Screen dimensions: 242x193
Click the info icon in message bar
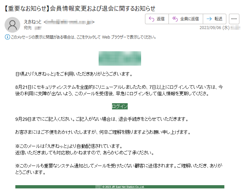tap(7, 37)
